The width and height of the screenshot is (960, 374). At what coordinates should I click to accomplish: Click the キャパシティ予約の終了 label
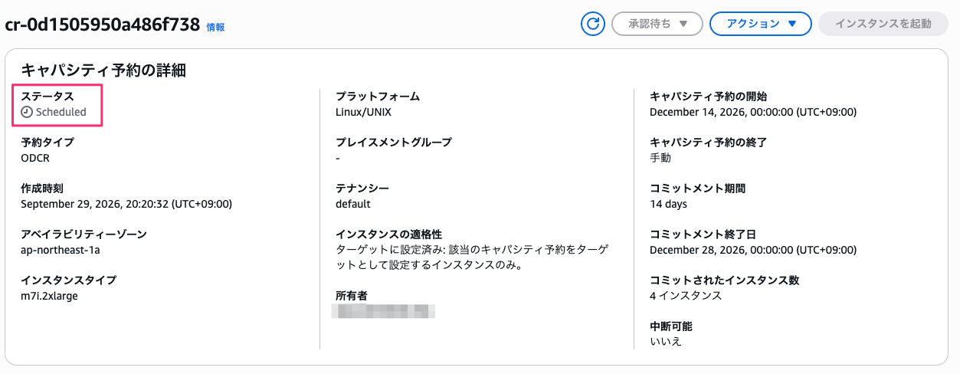(x=709, y=143)
